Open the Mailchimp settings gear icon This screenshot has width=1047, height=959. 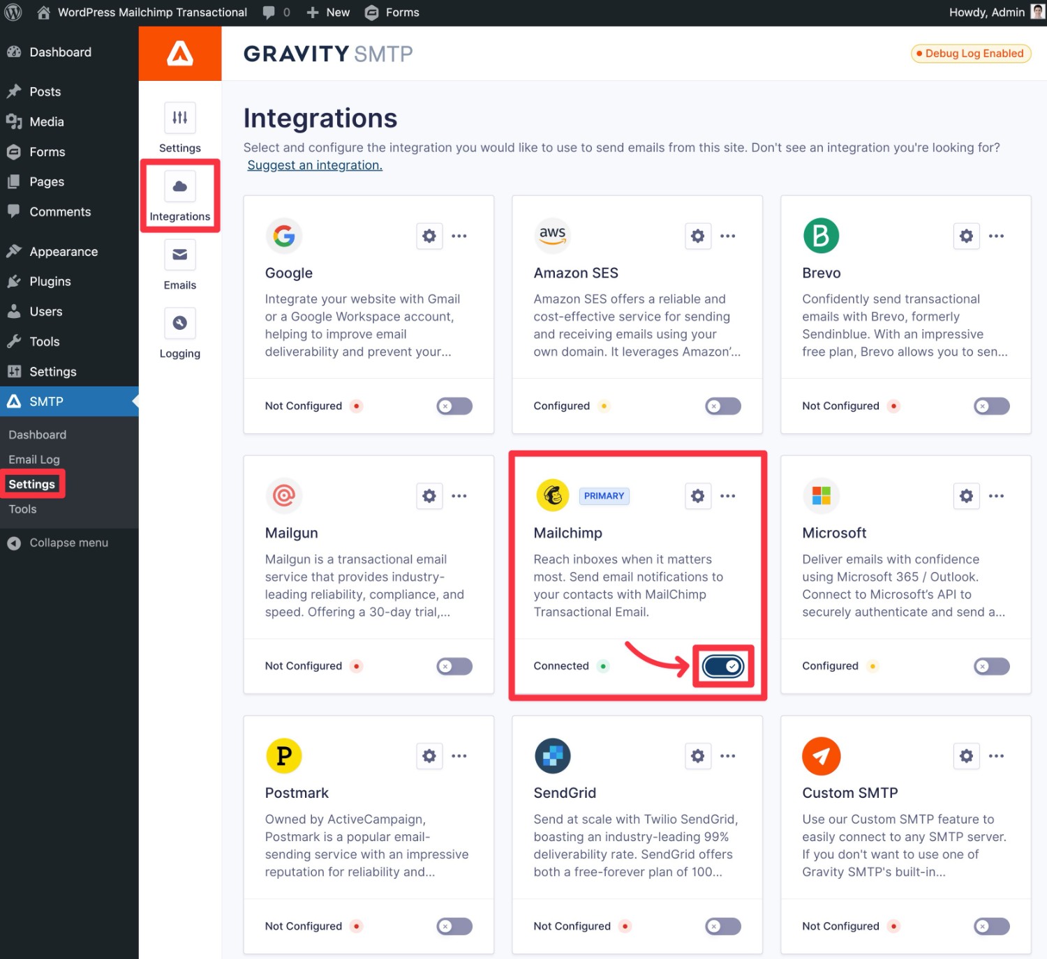click(x=697, y=496)
